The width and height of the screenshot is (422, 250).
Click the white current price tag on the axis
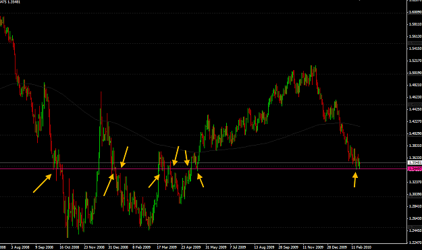click(415, 162)
